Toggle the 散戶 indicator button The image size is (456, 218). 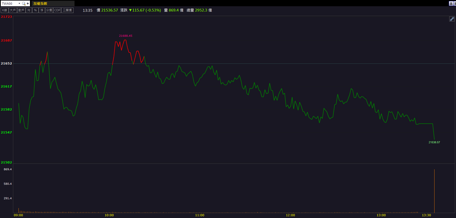coord(21,10)
